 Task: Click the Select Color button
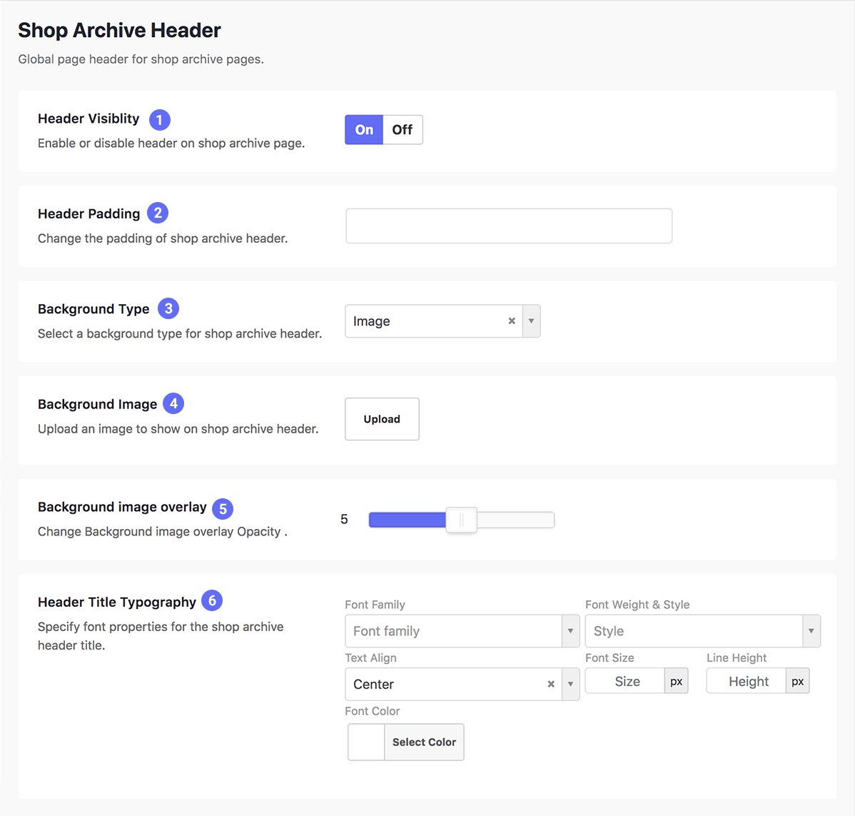424,742
